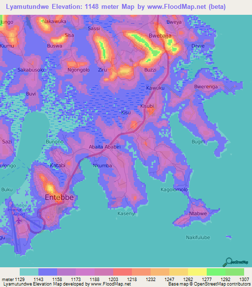The image size is (252, 287).
Task: Click the Bunono place label
Action: pyautogui.click(x=55, y=142)
